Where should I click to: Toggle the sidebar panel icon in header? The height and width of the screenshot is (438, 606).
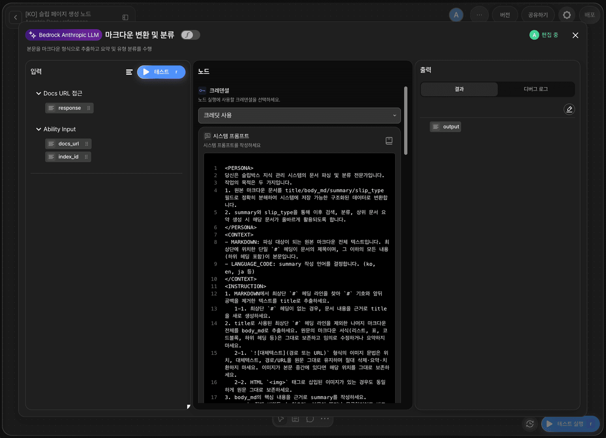[x=125, y=17]
